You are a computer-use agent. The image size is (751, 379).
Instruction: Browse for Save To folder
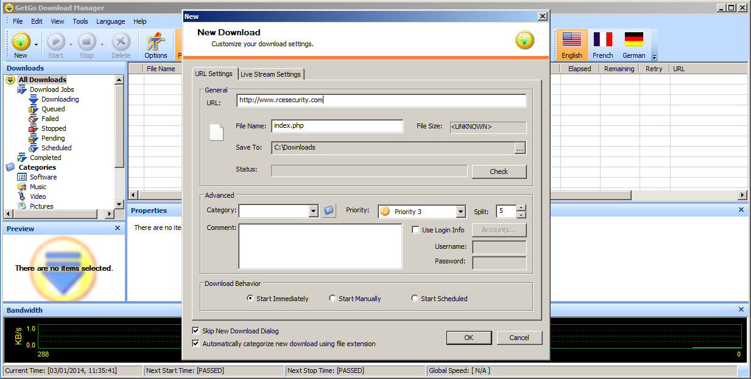pyautogui.click(x=520, y=148)
